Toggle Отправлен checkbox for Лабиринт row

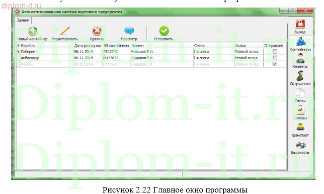(x=275, y=52)
